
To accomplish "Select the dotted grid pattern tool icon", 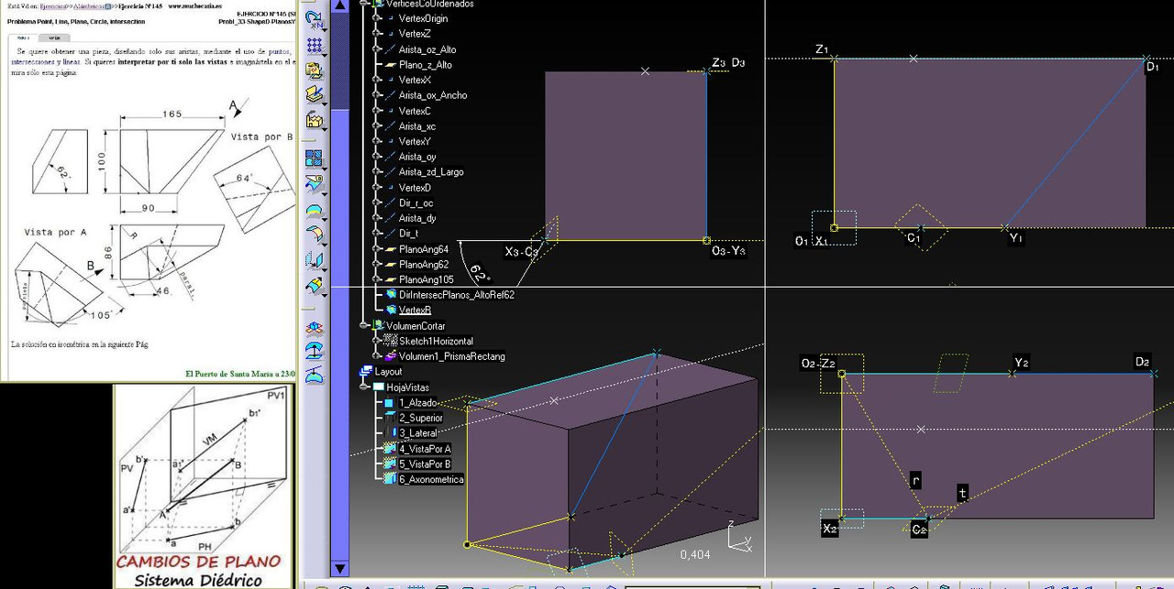I will coord(314,45).
